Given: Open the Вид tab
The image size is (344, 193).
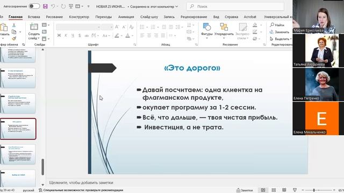Looking at the screenshot, I should tap(216, 17).
